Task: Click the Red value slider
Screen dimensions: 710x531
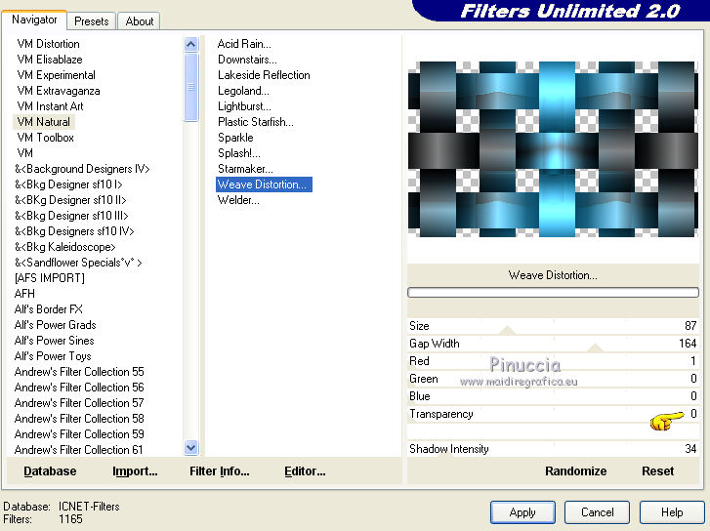Action: click(x=553, y=361)
